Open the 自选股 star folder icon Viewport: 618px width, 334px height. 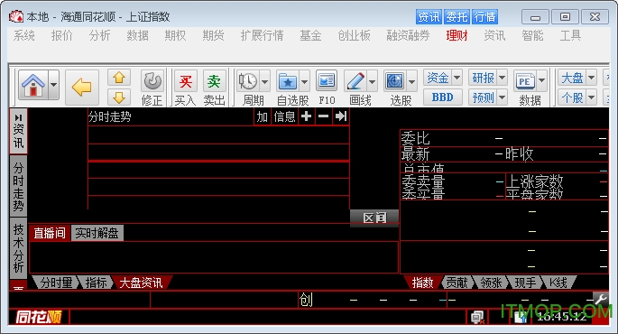coord(288,81)
